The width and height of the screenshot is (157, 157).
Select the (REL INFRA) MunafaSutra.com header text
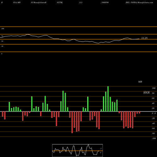[139, 3]
